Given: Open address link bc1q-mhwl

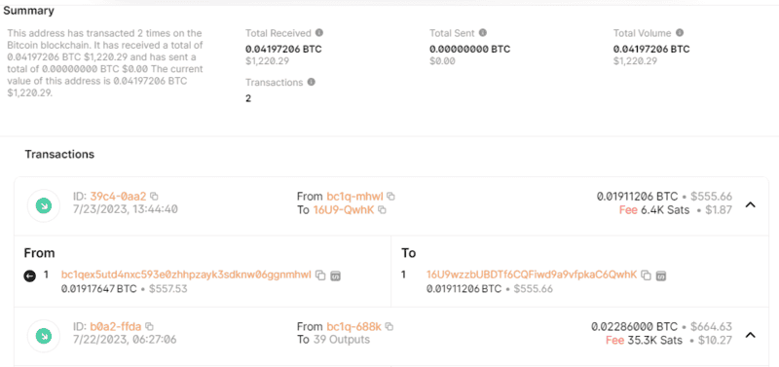Looking at the screenshot, I should pyautogui.click(x=354, y=197).
